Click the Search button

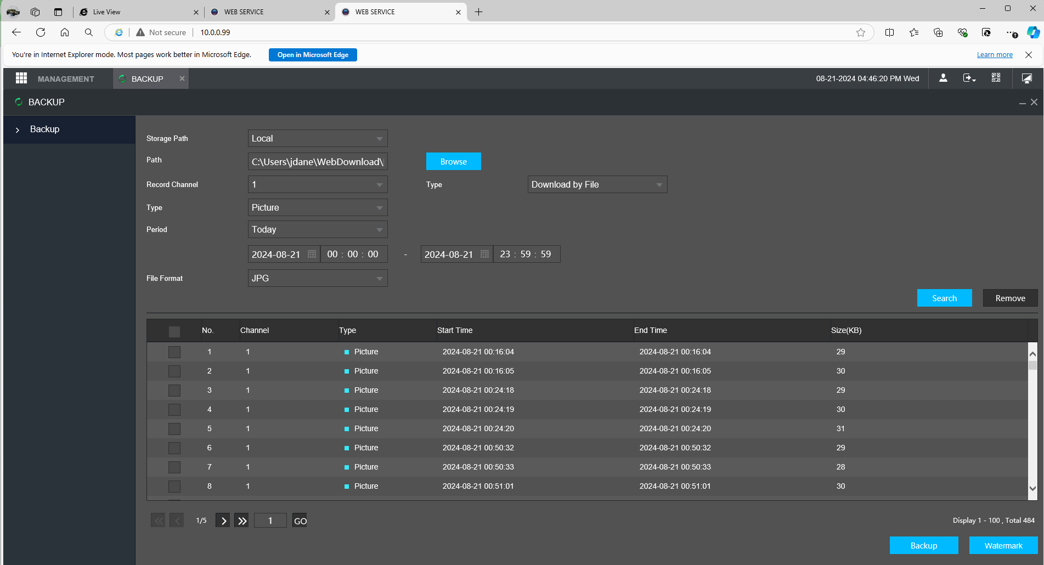945,298
